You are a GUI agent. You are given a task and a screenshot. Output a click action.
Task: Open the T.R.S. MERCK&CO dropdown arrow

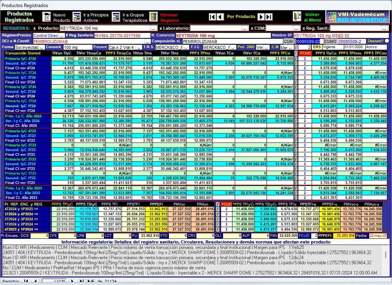pyautogui.click(x=187, y=47)
